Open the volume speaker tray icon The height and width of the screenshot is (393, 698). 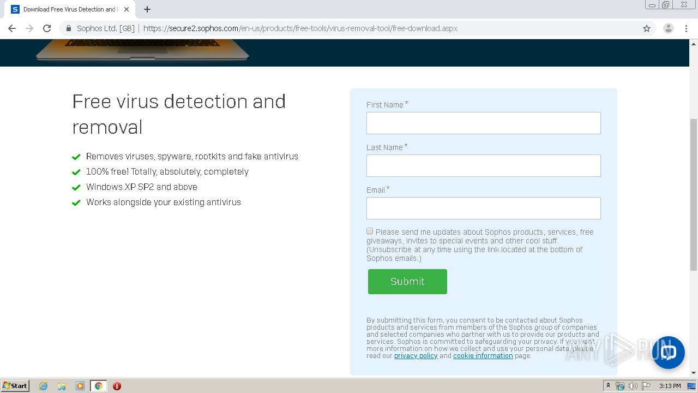coord(633,386)
